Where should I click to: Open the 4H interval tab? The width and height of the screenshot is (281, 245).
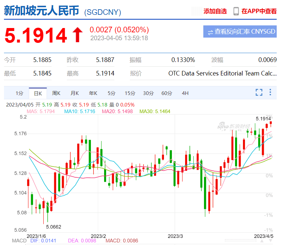(x=185, y=93)
